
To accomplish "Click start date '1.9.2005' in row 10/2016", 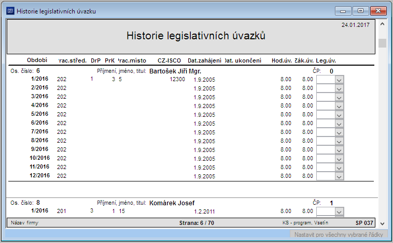I will point(204,159).
